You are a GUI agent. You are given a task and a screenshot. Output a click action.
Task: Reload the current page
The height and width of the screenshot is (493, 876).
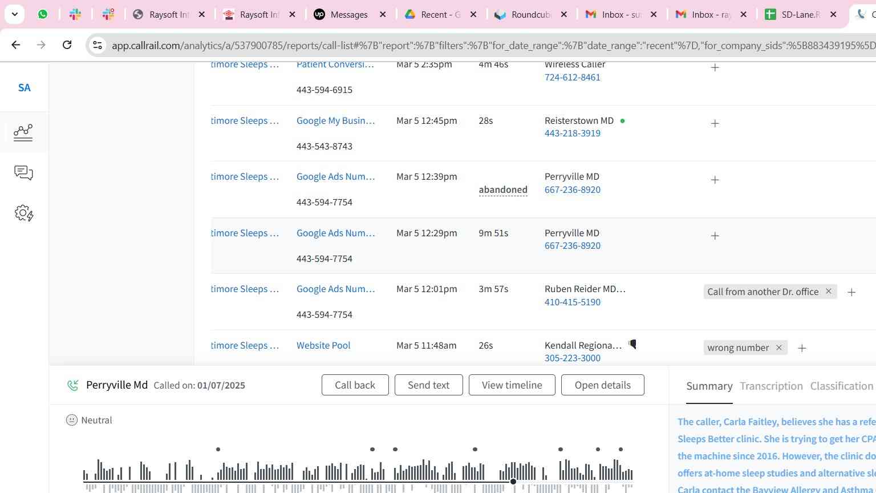point(67,45)
